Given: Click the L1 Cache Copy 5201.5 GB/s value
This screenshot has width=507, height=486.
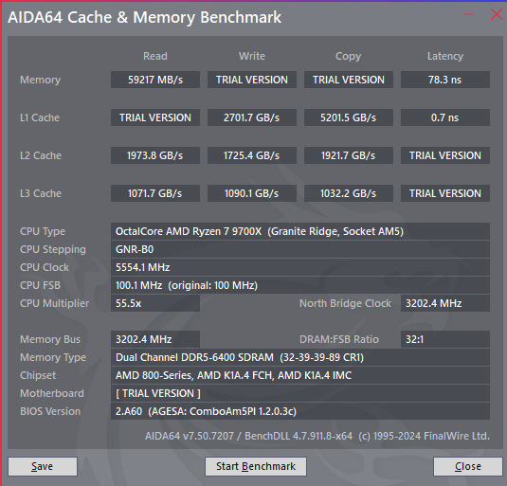Looking at the screenshot, I should 349,117.
